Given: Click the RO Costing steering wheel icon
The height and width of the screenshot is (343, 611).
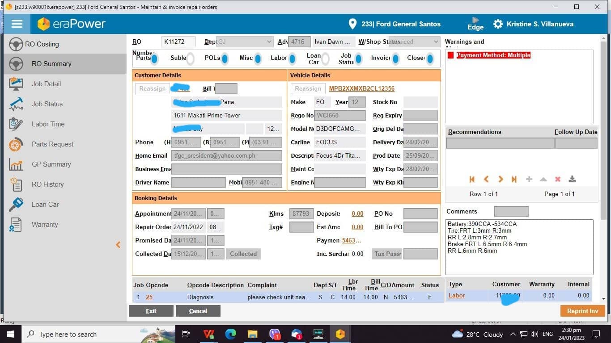Looking at the screenshot, I should 16,44.
